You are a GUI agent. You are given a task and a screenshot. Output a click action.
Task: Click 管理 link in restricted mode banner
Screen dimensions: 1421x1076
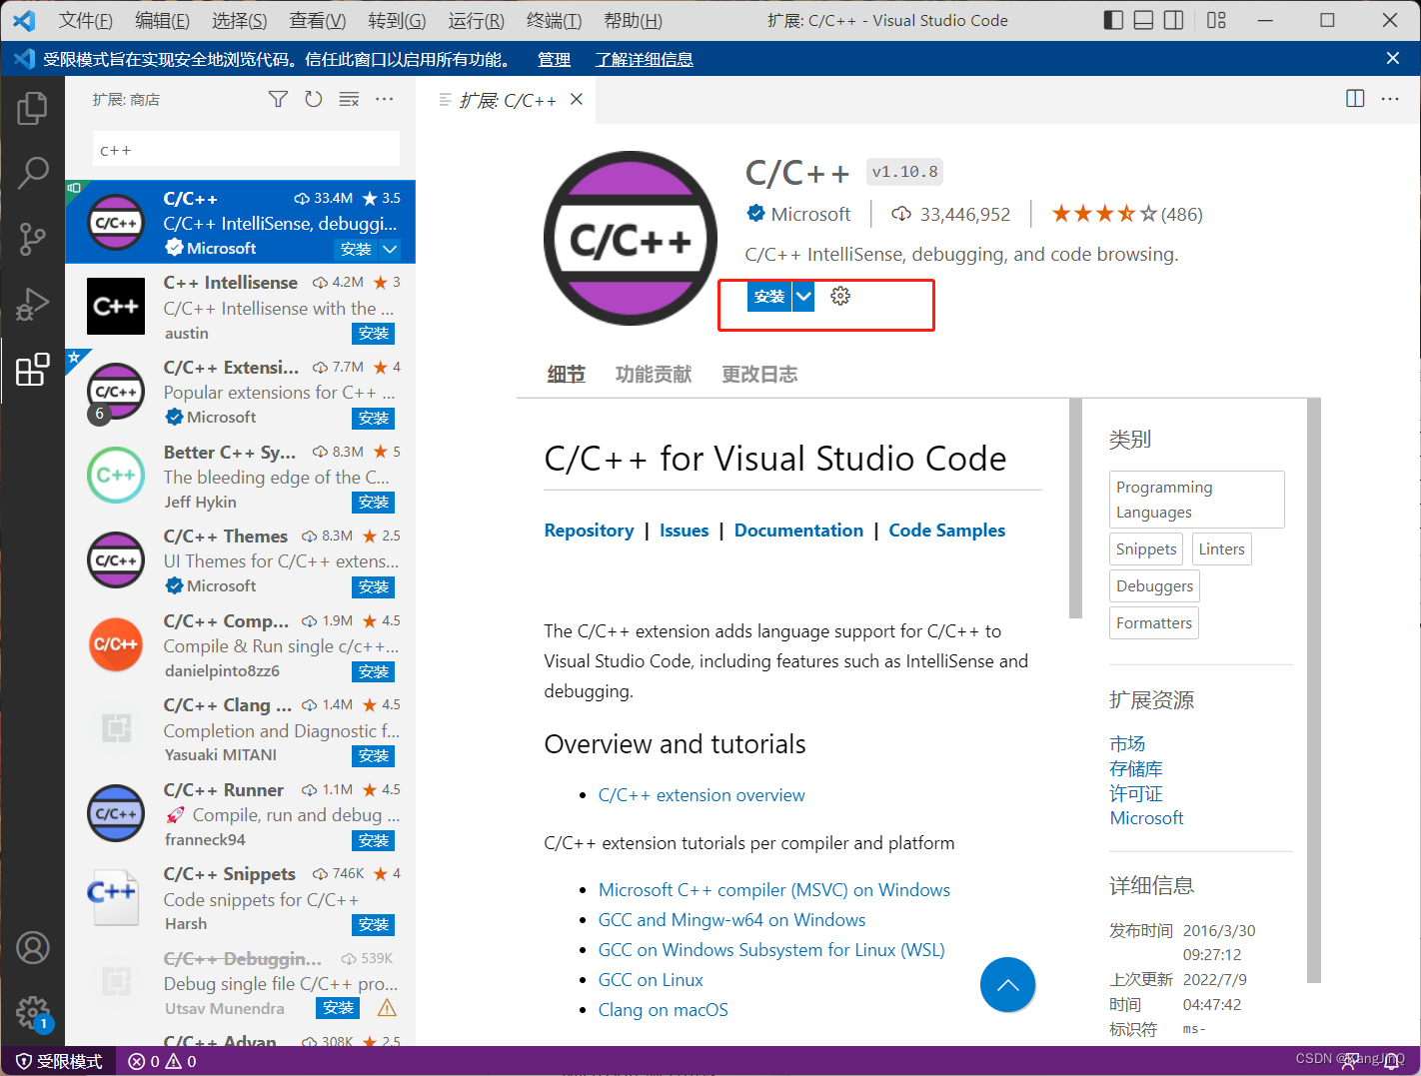coord(554,59)
